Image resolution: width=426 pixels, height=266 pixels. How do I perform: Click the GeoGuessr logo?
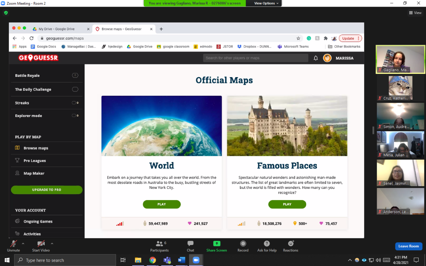(38, 58)
